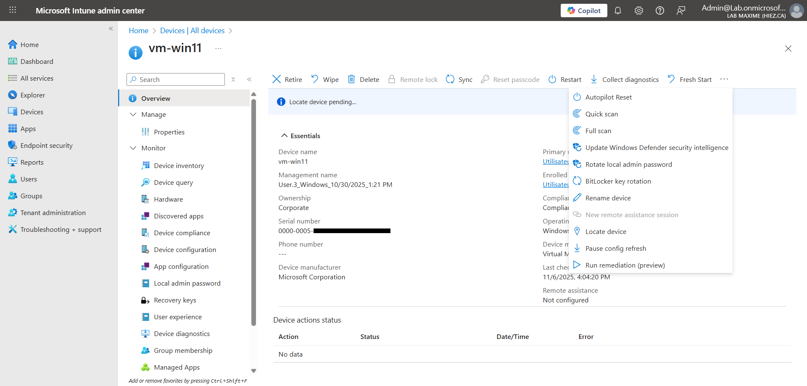Image resolution: width=807 pixels, height=386 pixels.
Task: Click the Copilot button in header
Action: pyautogui.click(x=583, y=11)
